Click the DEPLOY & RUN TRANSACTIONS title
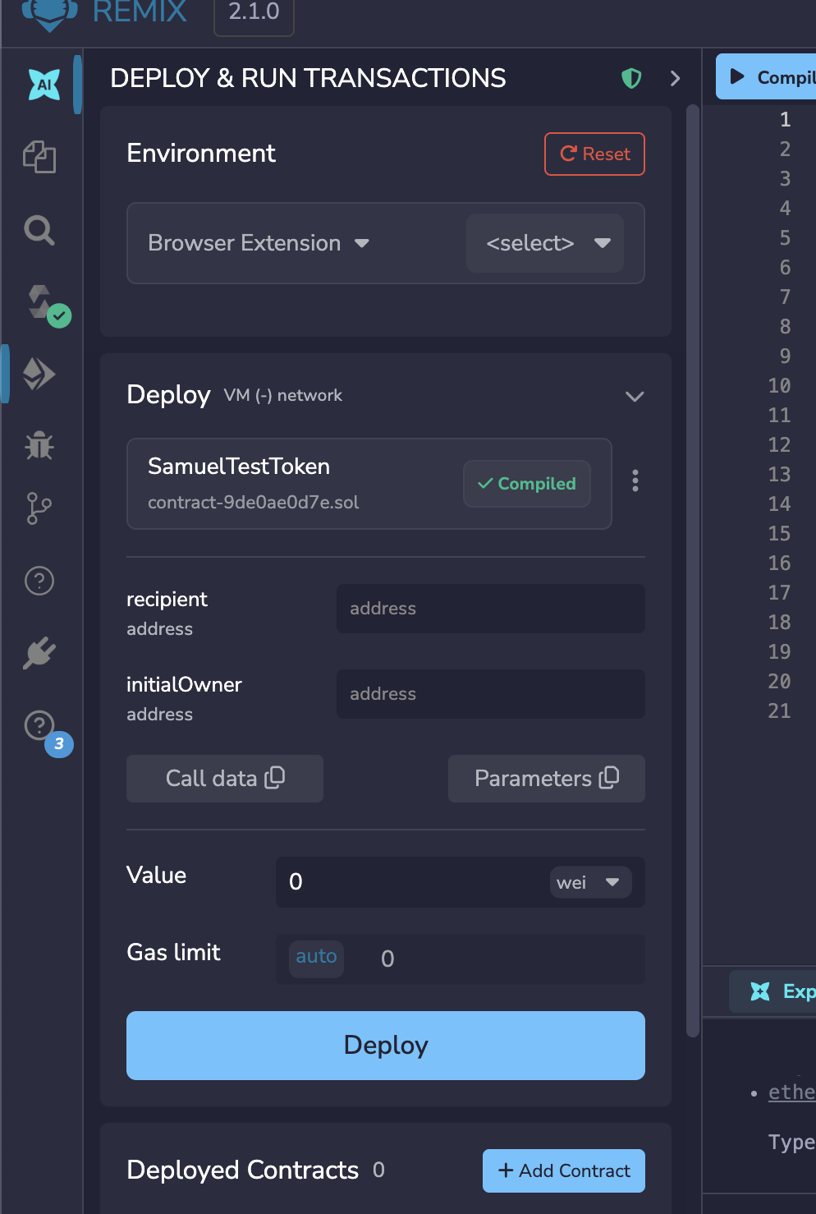The height and width of the screenshot is (1214, 816). (x=308, y=78)
